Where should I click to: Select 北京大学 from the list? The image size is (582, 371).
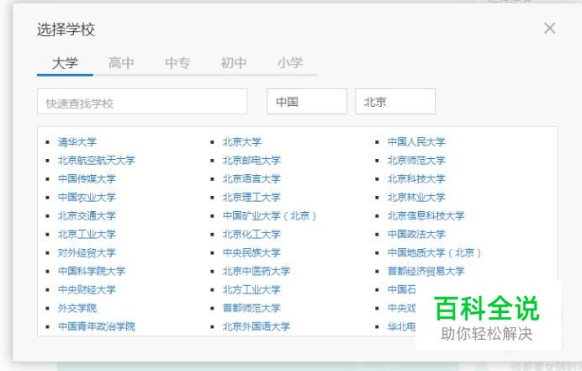click(x=242, y=142)
